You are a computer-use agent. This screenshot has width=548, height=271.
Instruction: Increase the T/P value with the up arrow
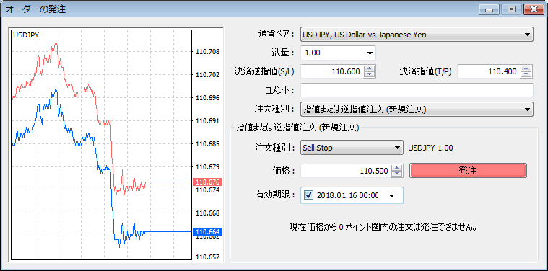(x=526, y=68)
